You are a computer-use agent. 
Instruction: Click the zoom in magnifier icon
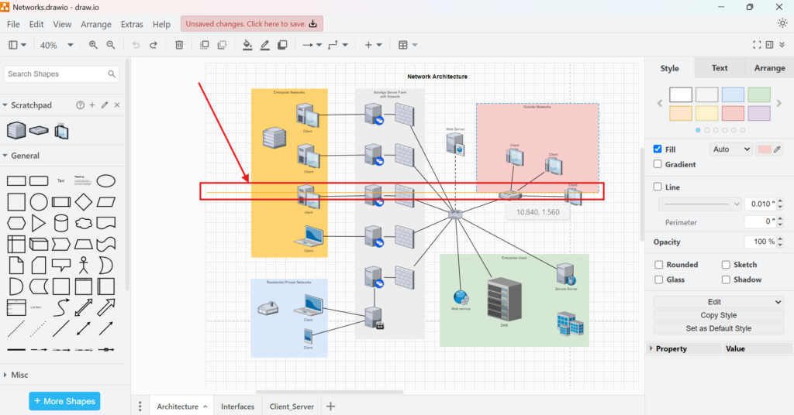pos(93,45)
